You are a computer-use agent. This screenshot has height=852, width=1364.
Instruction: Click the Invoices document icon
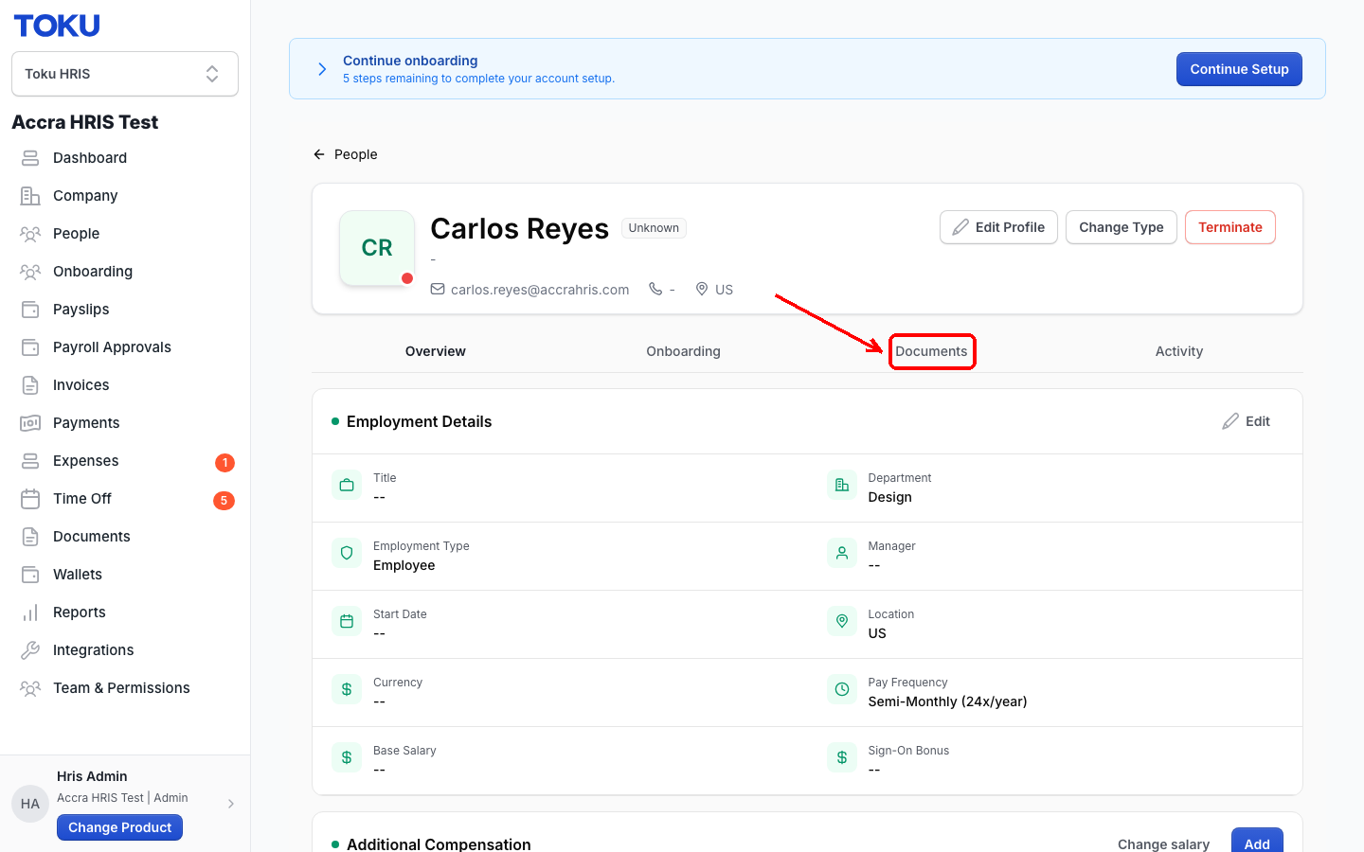click(x=30, y=385)
